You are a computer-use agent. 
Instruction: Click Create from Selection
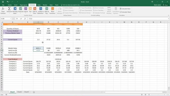70,13
